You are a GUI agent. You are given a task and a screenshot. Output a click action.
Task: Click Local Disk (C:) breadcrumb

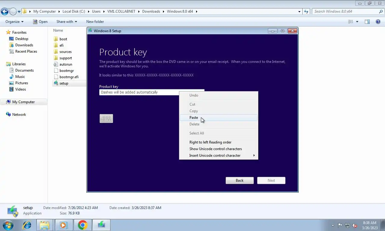pos(74,11)
